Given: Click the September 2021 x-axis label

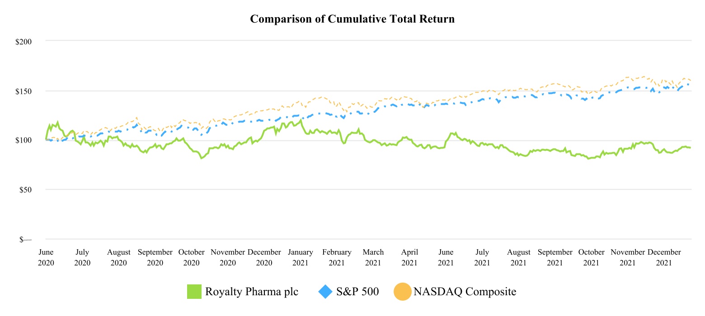Looking at the screenshot, I should [555, 257].
